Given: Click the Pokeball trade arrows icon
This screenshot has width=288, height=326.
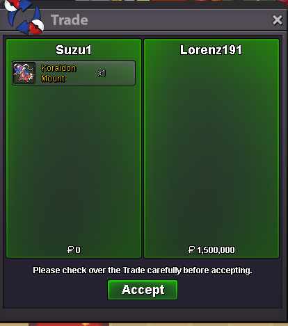Looking at the screenshot, I should point(24,17).
